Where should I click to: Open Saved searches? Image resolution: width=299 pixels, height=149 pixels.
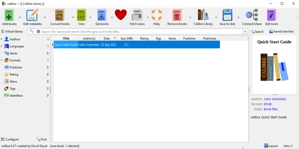pos(281,31)
